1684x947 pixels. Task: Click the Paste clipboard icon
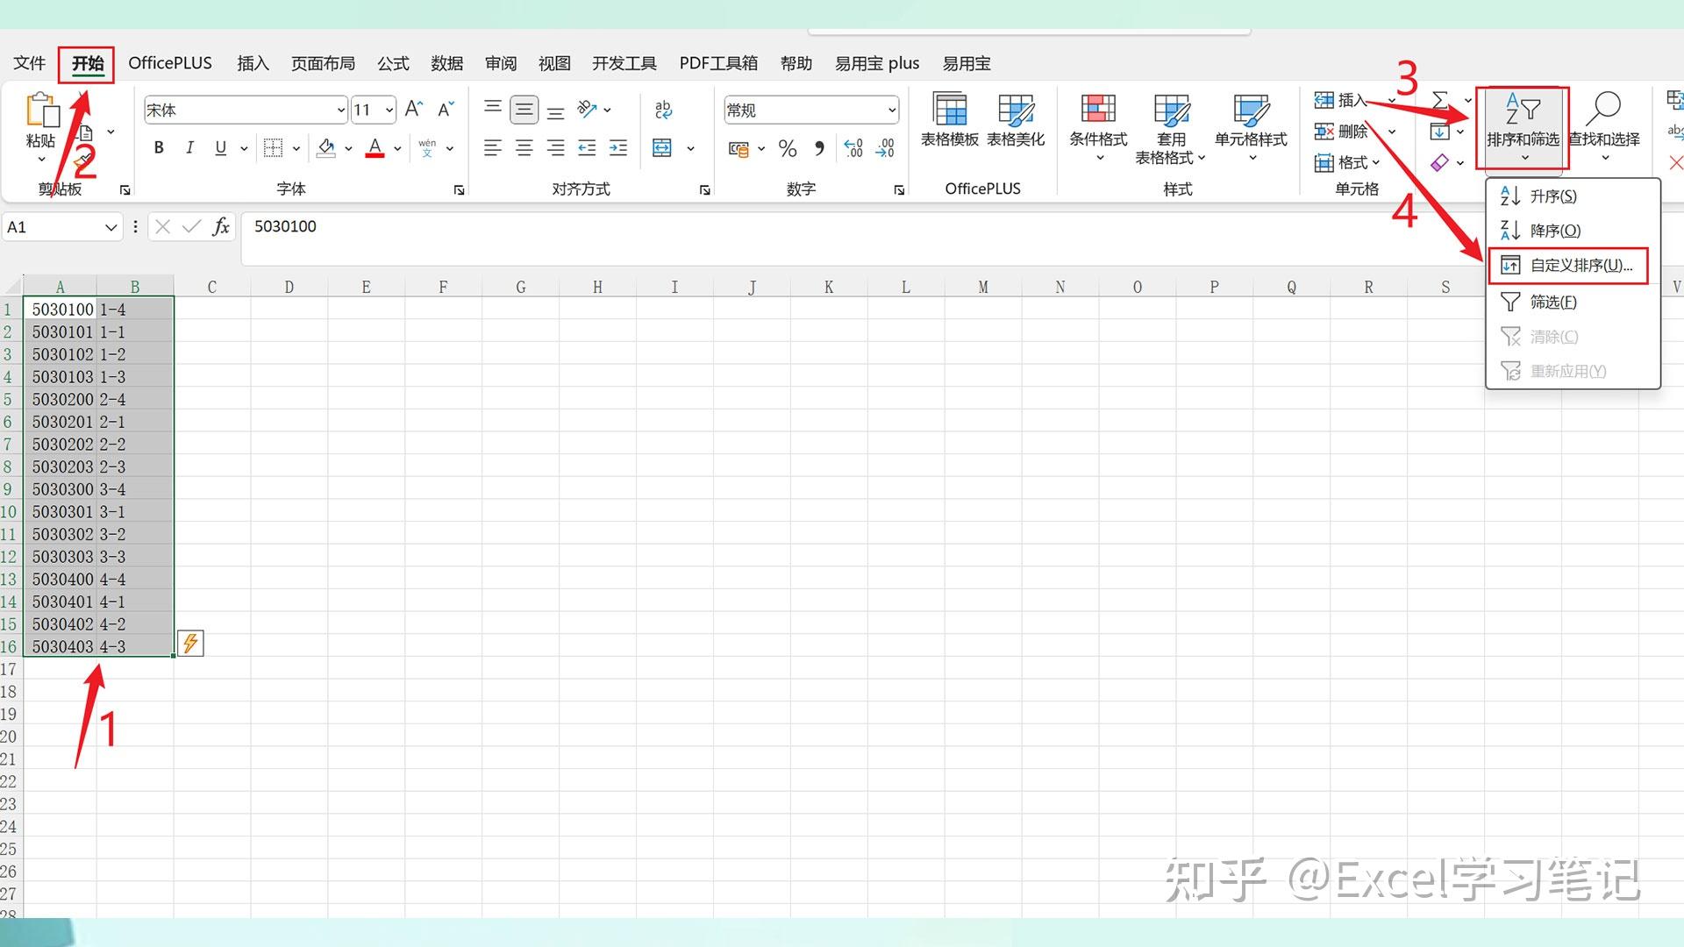(41, 111)
